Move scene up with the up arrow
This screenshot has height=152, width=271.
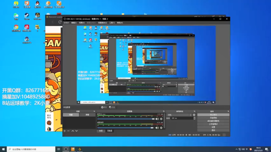pyautogui.click(x=73, y=131)
